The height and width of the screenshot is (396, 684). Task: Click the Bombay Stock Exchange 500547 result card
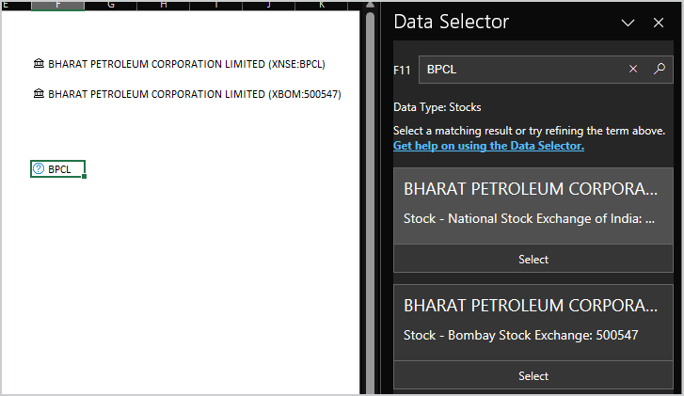(533, 322)
